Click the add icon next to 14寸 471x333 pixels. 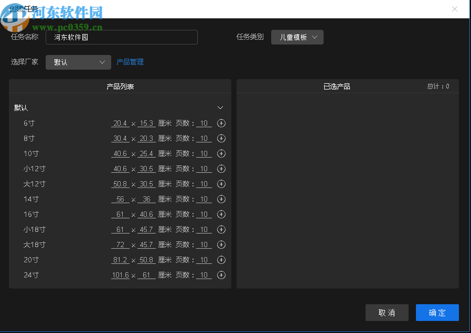coord(221,199)
